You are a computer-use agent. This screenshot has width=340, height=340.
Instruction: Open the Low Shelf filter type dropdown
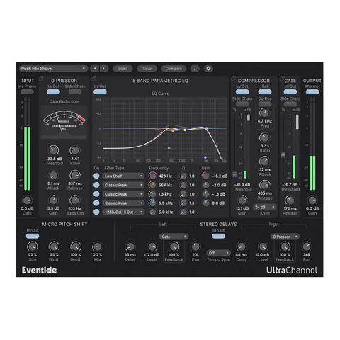tap(123, 176)
